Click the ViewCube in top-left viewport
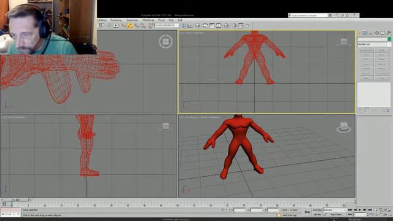Image resolution: width=393 pixels, height=221 pixels. [165, 42]
